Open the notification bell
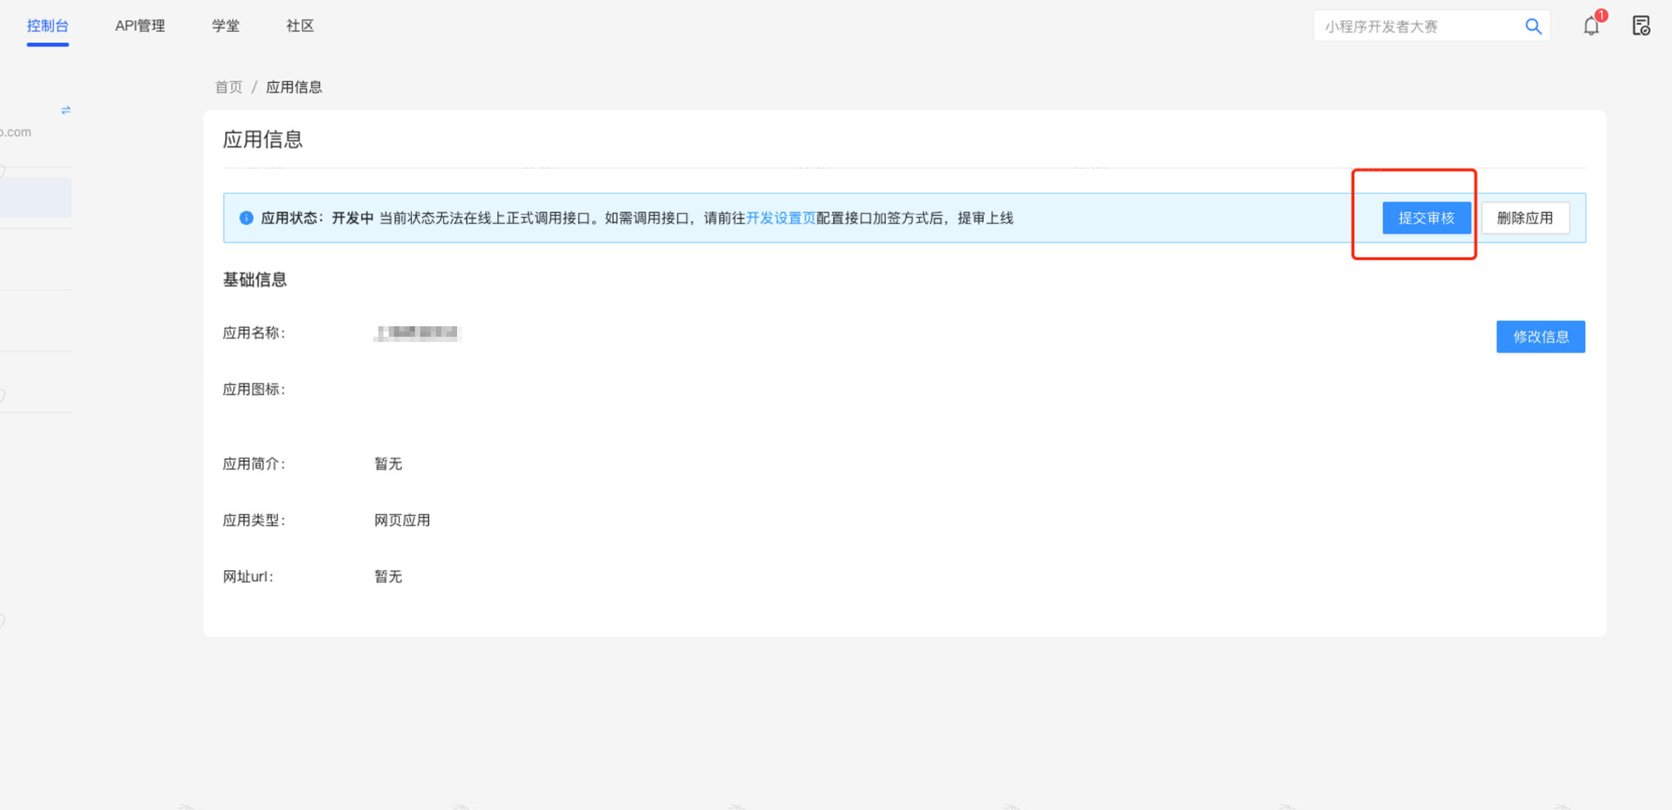 (x=1591, y=26)
